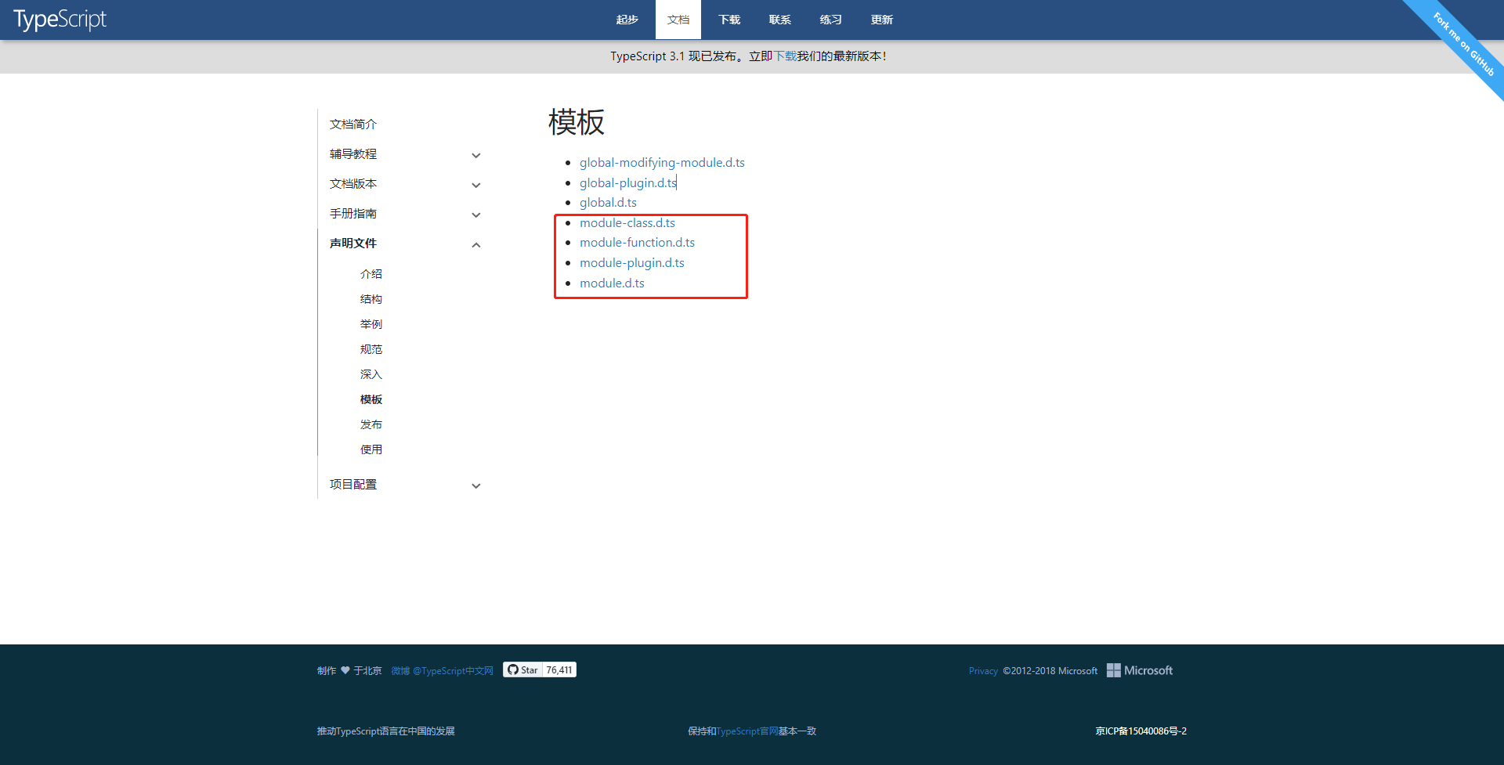Select the 辅导教程 sidebar heading
Viewport: 1504px width, 765px height.
(353, 154)
